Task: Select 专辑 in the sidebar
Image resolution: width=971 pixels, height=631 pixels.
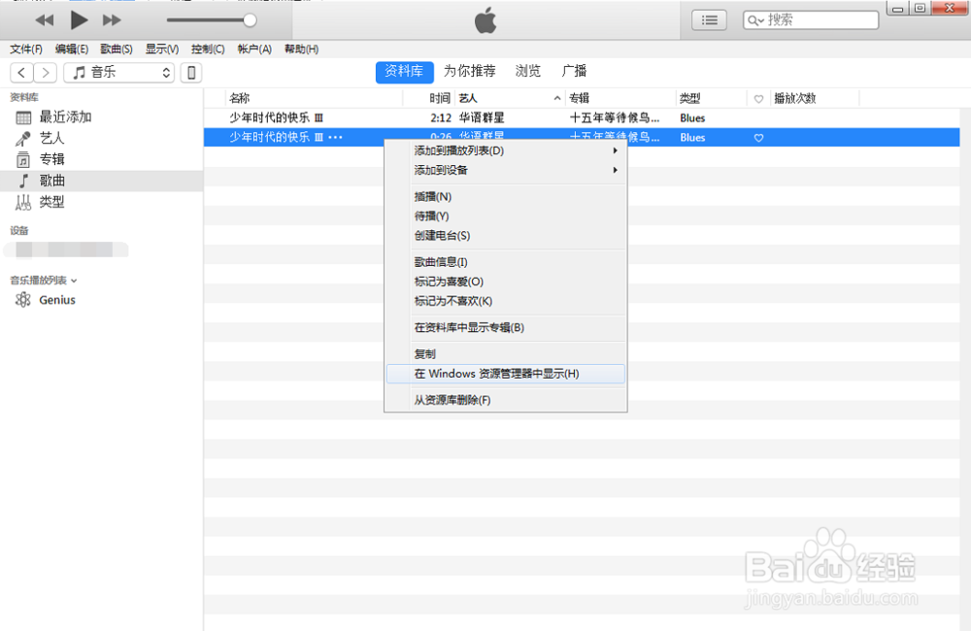Action: point(102,159)
